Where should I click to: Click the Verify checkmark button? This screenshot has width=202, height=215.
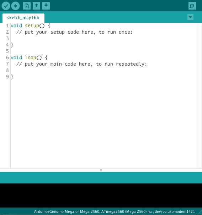coord(6,6)
